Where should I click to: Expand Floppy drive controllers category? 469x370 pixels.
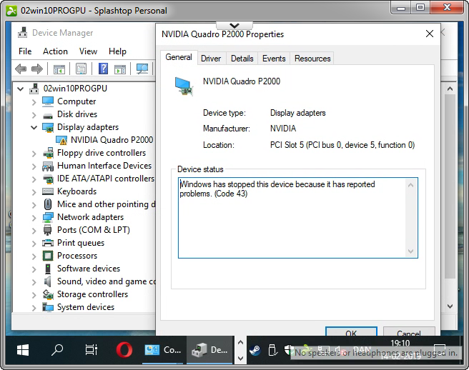pos(34,154)
